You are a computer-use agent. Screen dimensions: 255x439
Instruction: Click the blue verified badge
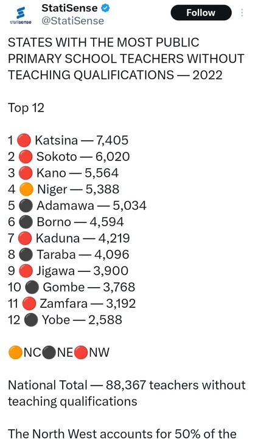(105, 9)
